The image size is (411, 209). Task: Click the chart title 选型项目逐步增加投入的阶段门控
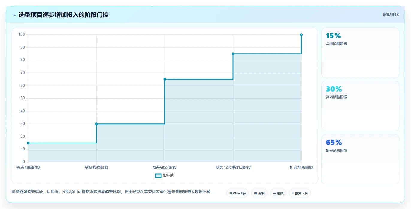[x=64, y=15]
